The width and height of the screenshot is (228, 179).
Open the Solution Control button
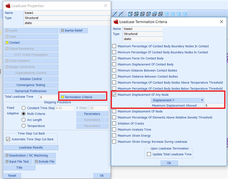(x=31, y=79)
